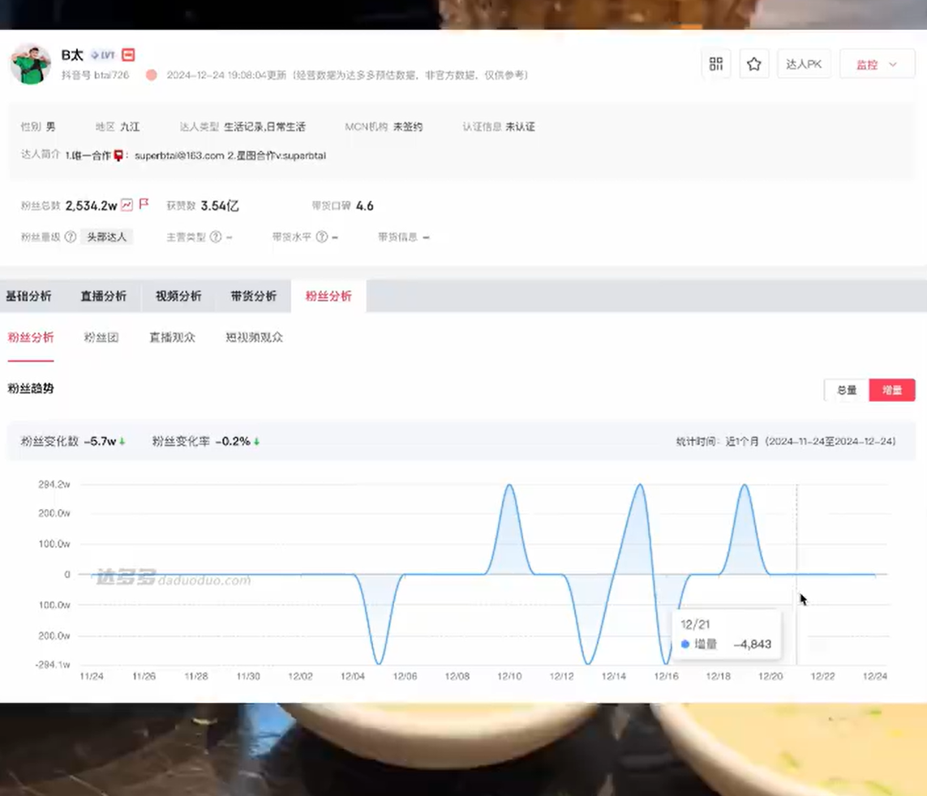
Task: Open the QR code grid icon
Action: [x=716, y=64]
